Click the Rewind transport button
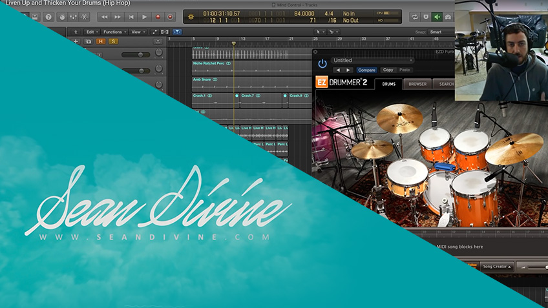 point(104,17)
